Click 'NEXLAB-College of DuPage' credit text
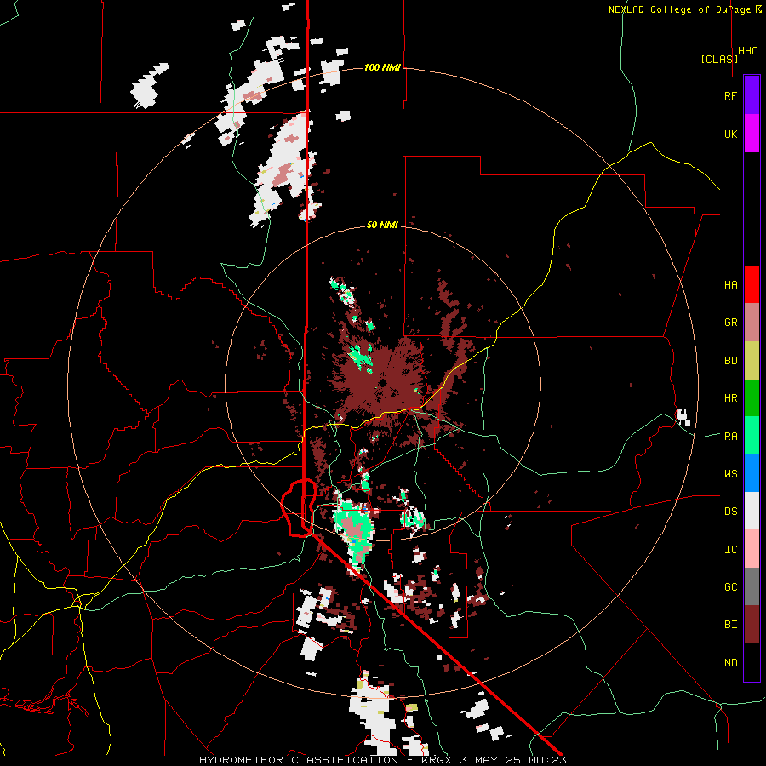Screen dimensions: 766x766 (679, 9)
